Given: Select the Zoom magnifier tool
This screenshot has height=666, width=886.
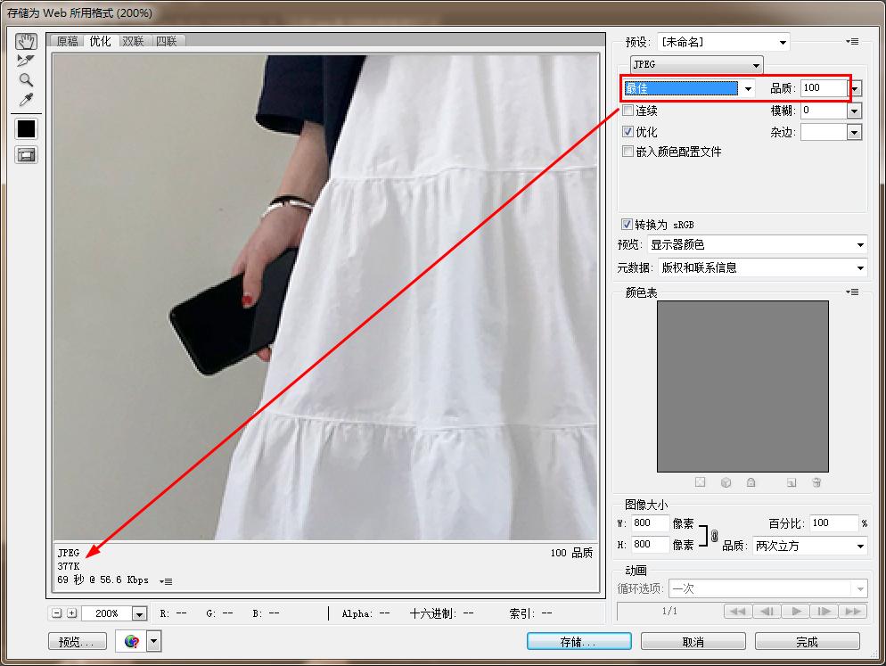Looking at the screenshot, I should coord(26,79).
